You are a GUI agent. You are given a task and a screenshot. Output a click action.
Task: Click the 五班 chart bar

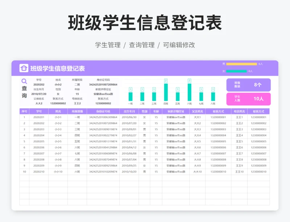click(178, 96)
